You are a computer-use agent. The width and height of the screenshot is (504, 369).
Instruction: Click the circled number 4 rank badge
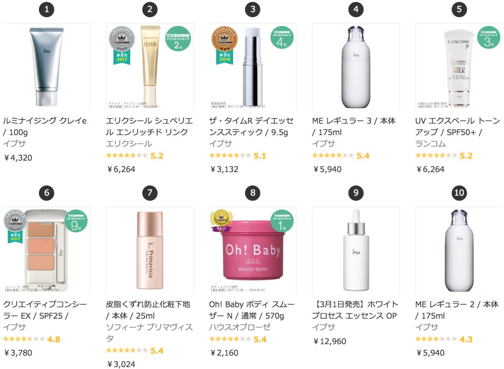[x=356, y=8]
